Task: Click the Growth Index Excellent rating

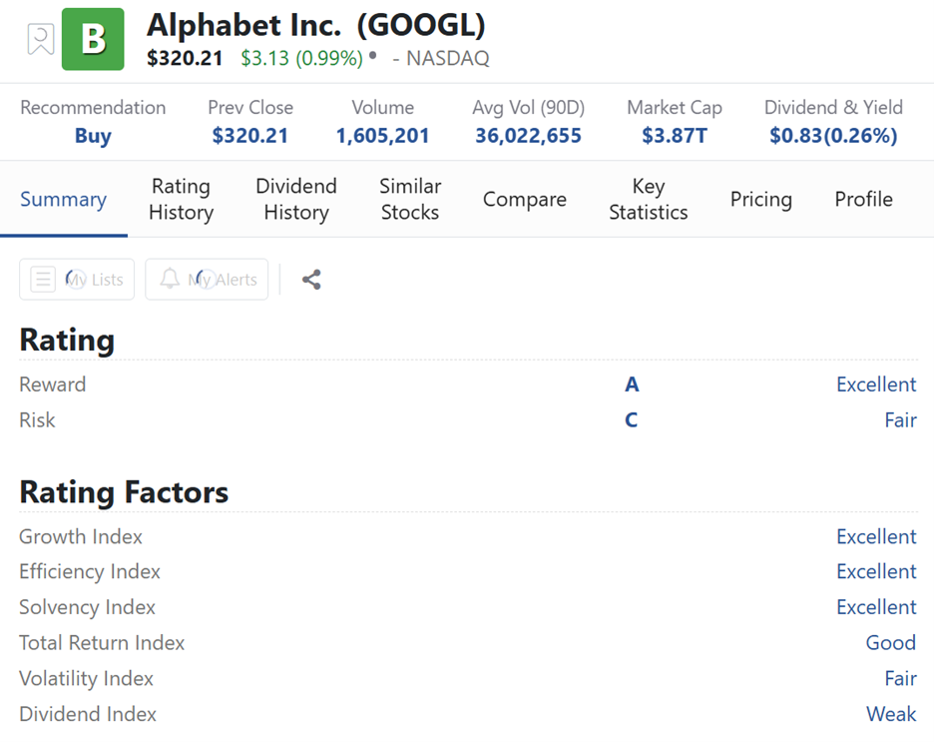Action: coord(876,536)
